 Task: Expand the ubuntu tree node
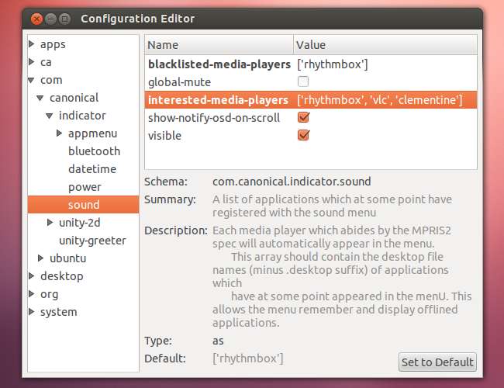[41, 258]
